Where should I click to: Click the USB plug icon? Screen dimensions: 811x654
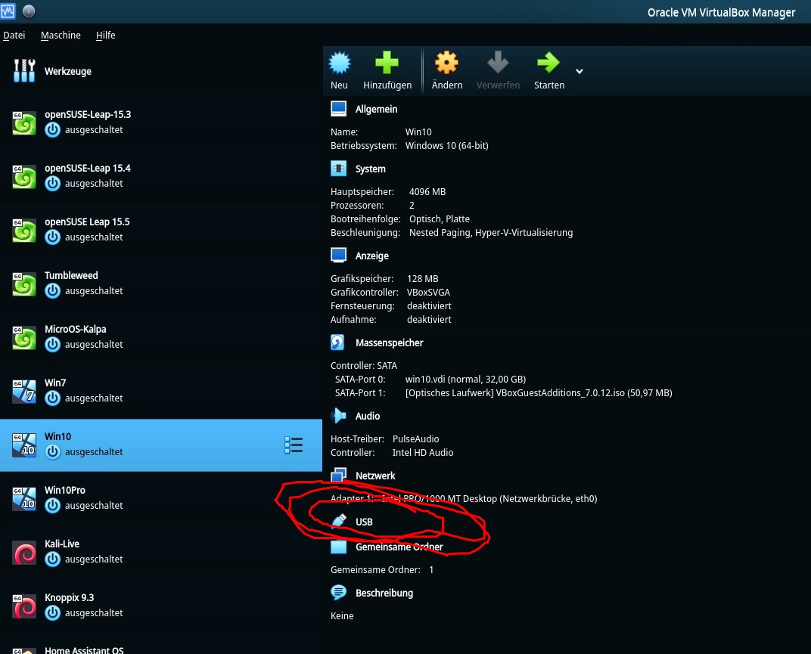click(x=339, y=520)
